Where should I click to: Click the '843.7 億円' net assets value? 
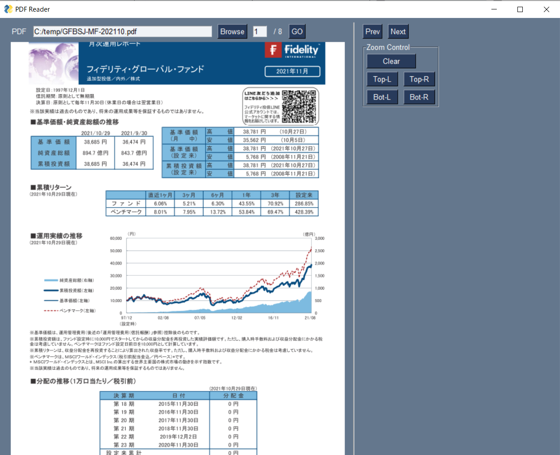coord(134,153)
